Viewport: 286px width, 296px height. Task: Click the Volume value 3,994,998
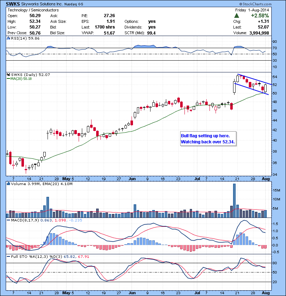[x=259, y=33]
